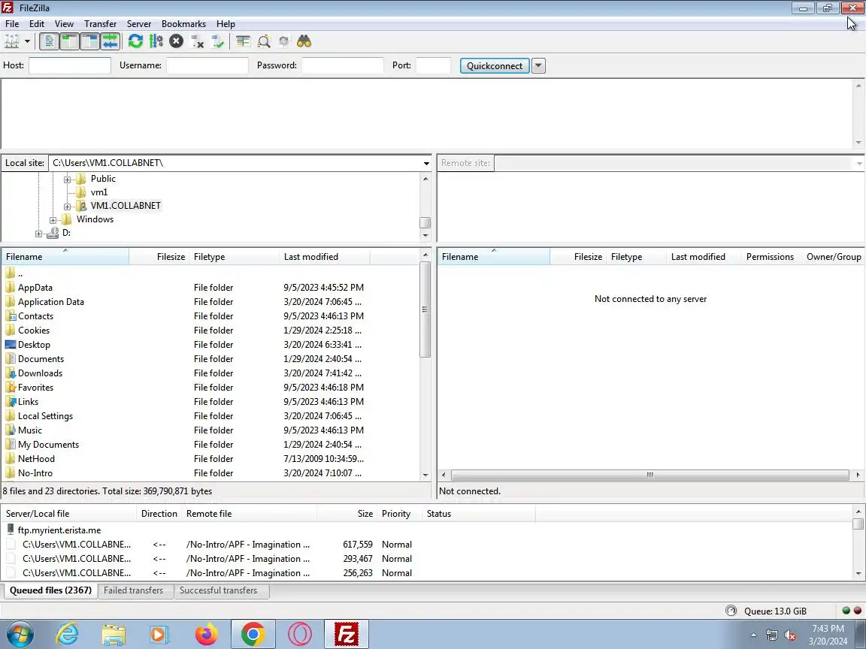Screen dimensions: 866x649
Task: Open the Transfer menu
Action: coord(100,24)
